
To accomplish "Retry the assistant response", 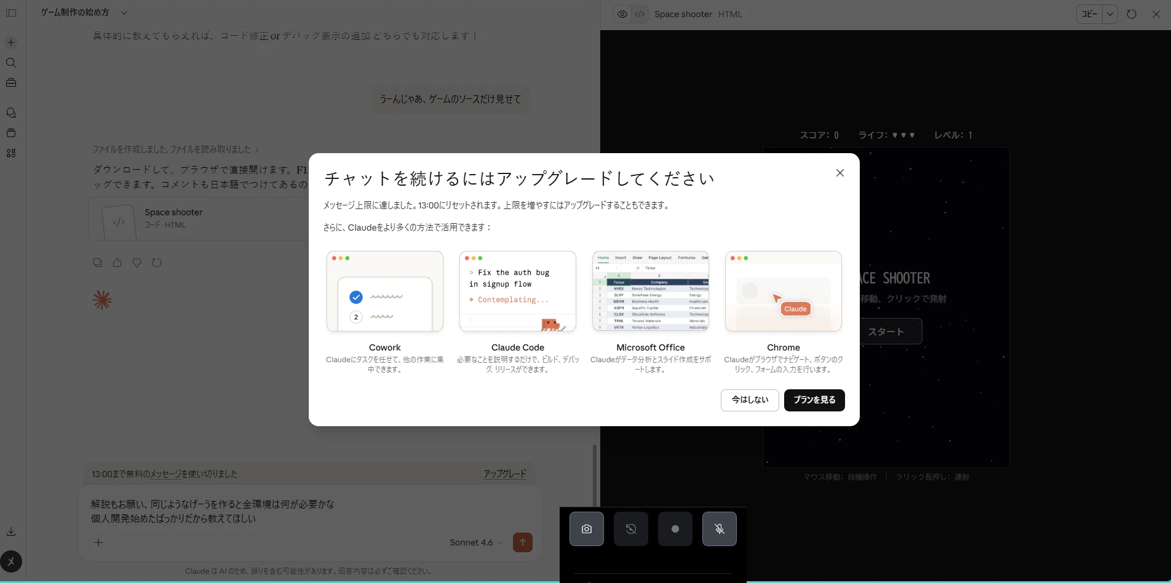I will [157, 263].
